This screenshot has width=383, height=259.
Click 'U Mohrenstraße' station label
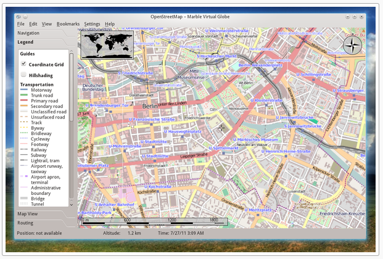pos(125,146)
